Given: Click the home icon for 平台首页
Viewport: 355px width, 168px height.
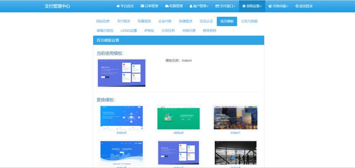Looking at the screenshot, I should point(118,6).
